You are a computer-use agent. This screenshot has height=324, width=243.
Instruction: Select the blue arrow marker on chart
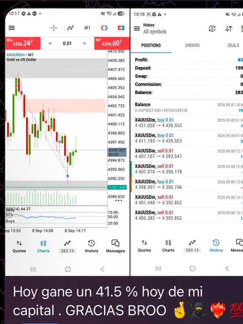(x=68, y=176)
